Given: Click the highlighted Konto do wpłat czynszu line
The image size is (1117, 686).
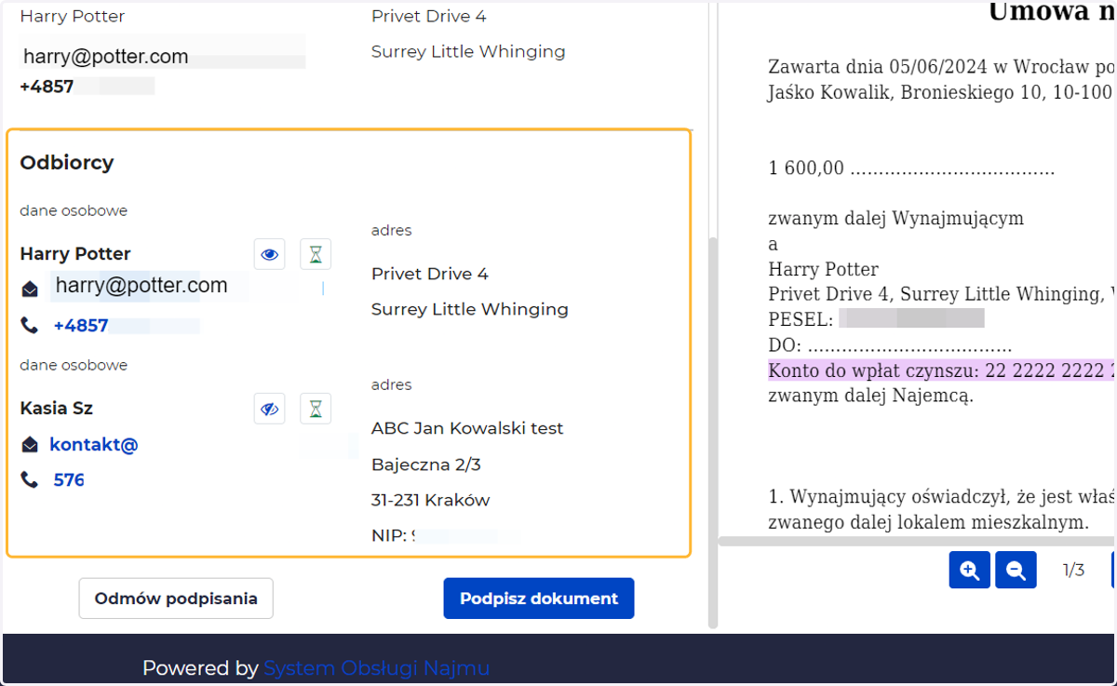Looking at the screenshot, I should click(x=941, y=370).
